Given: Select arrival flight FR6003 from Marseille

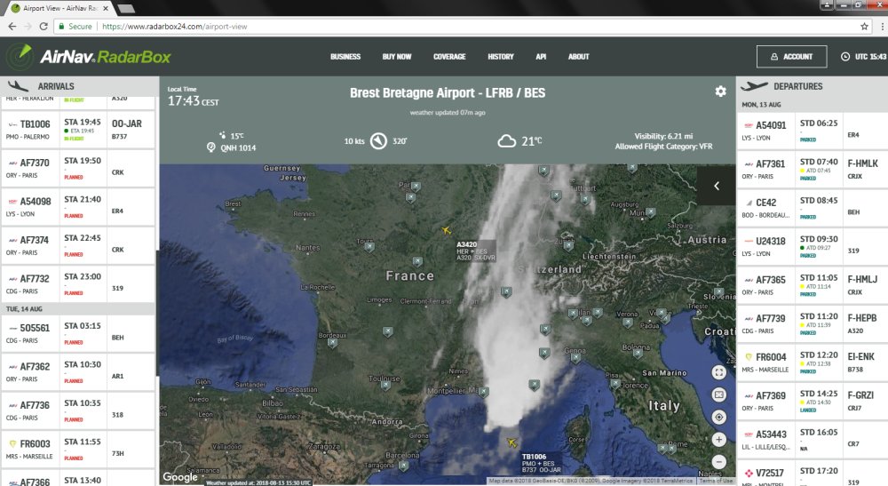Looking at the screenshot, I should point(78,450).
